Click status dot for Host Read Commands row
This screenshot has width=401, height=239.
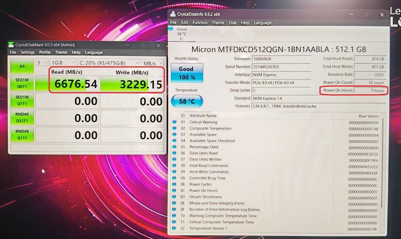(x=174, y=165)
